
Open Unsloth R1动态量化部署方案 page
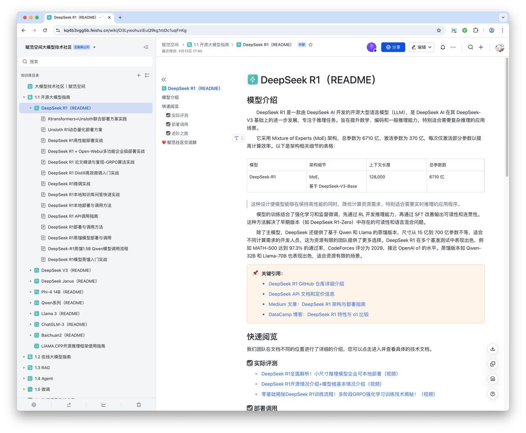pyautogui.click(x=75, y=130)
